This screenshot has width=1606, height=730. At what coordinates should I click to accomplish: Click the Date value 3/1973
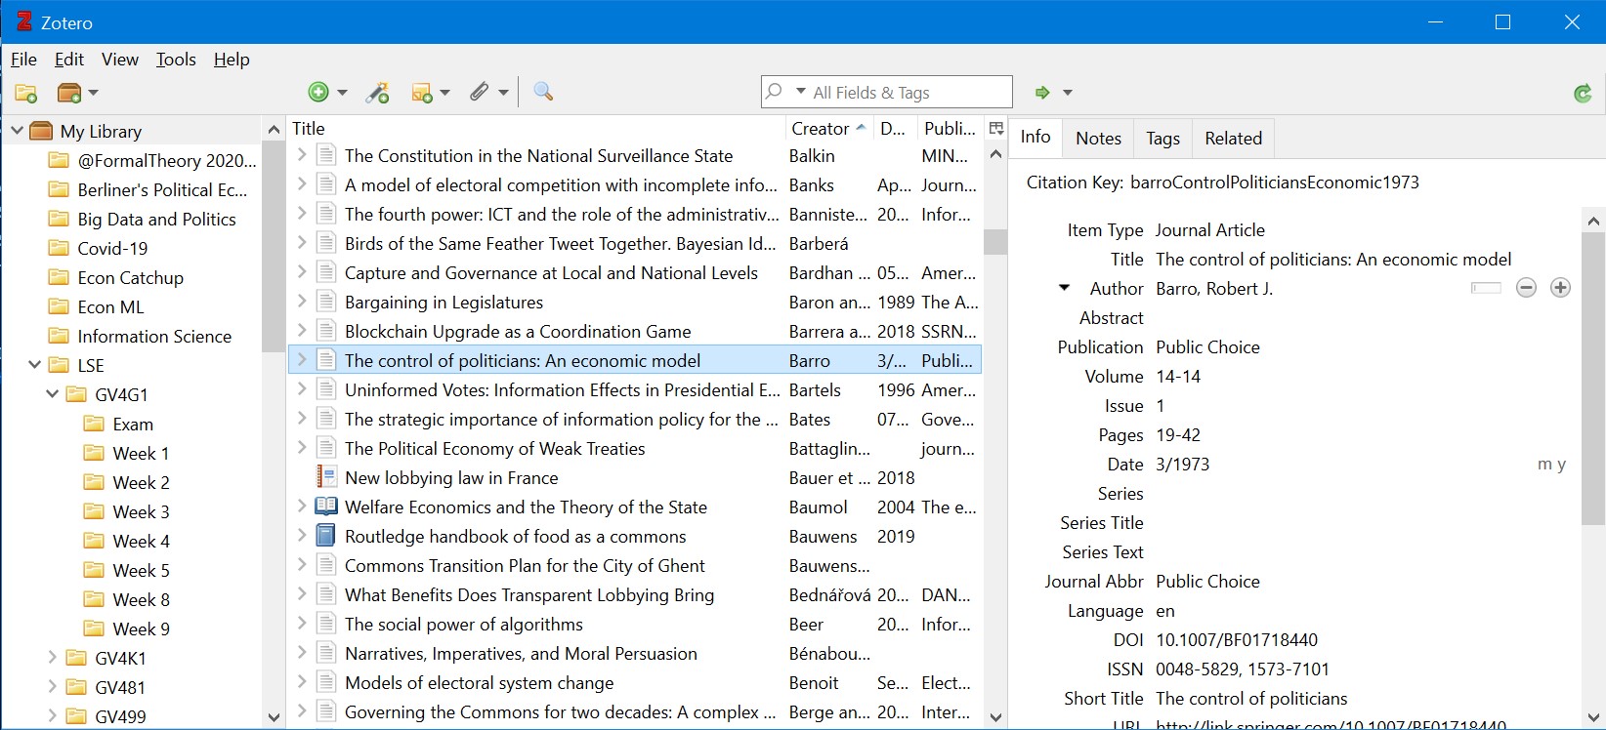pos(1182,465)
